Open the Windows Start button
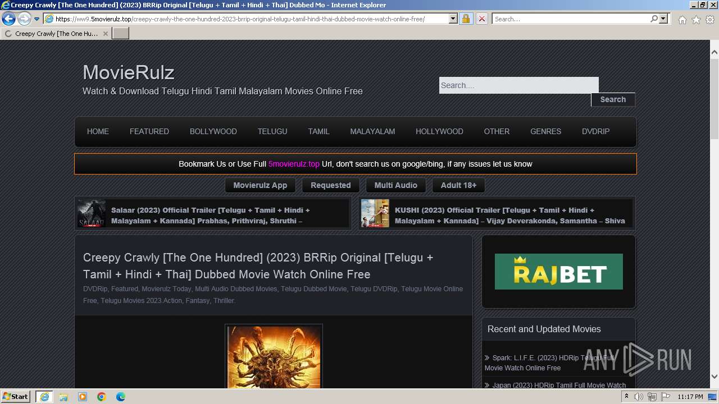The width and height of the screenshot is (719, 404). (16, 396)
